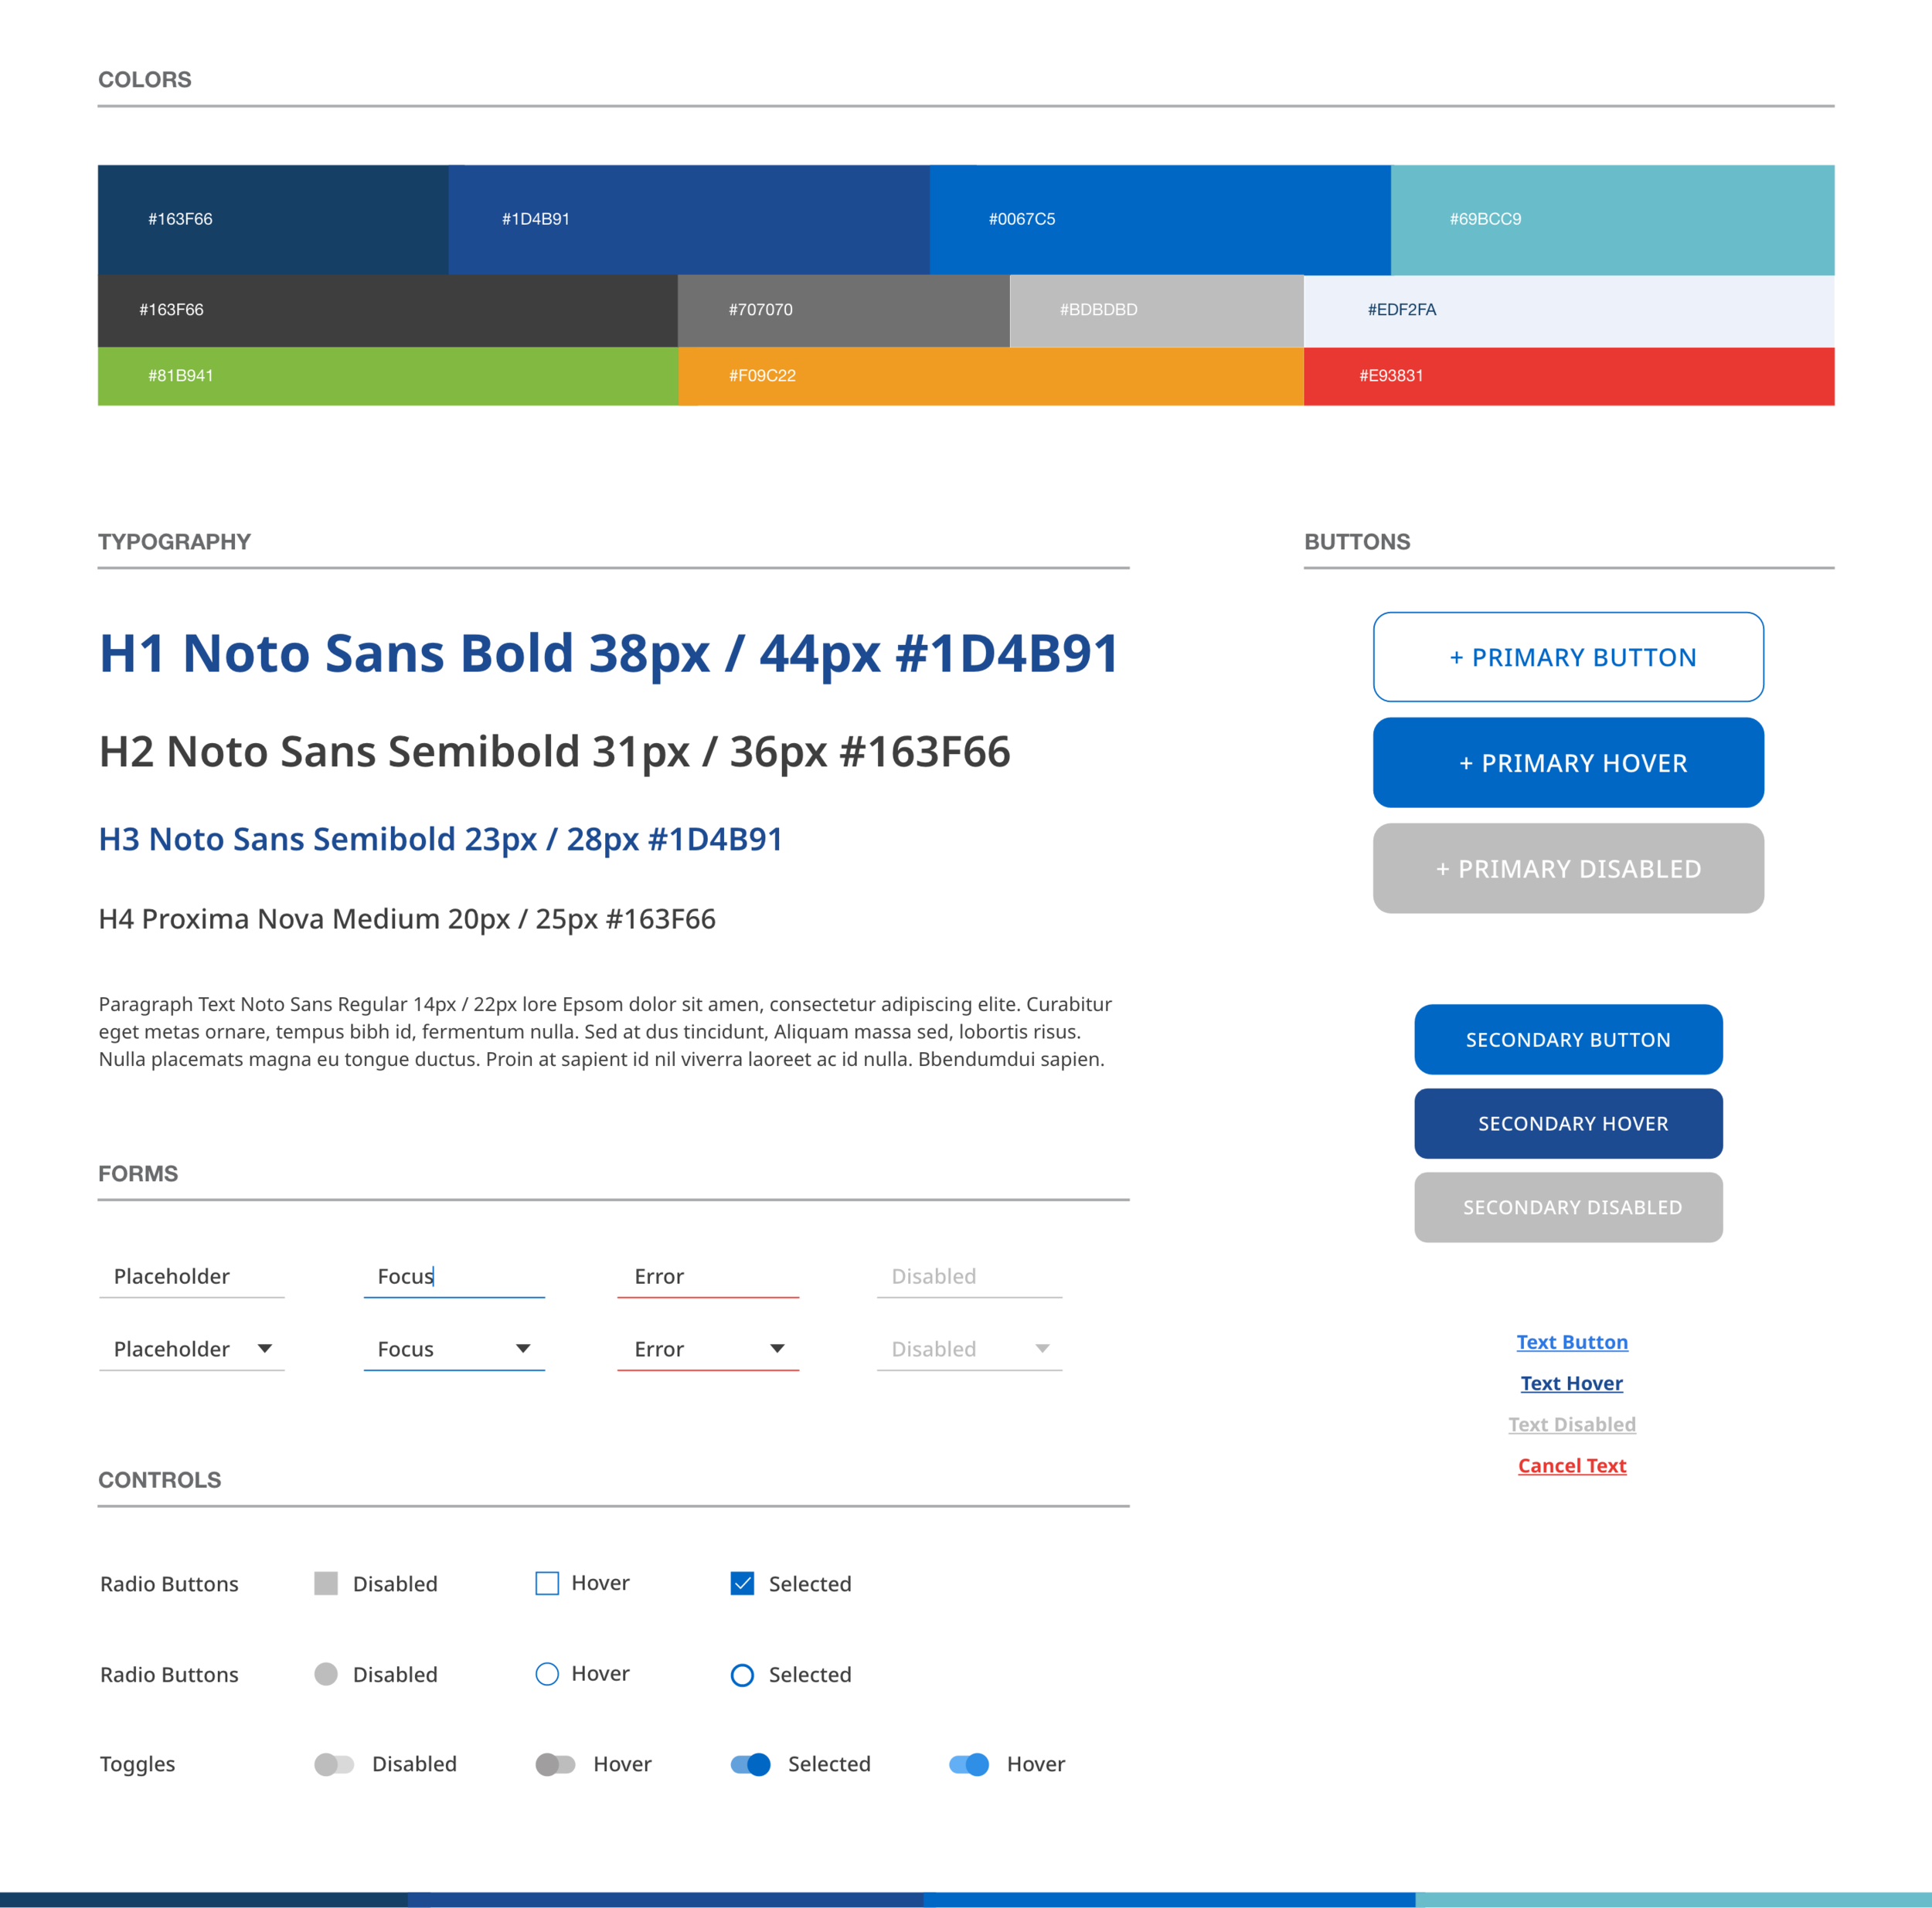The image size is (1932, 1908).
Task: Check the Hover state empty checkbox
Action: 547,1583
